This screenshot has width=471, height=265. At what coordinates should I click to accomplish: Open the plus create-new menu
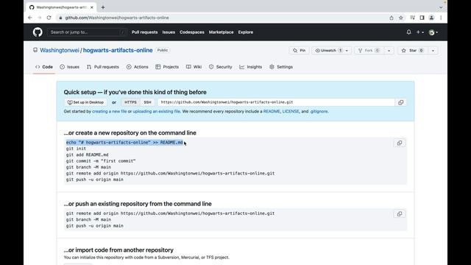click(x=419, y=32)
